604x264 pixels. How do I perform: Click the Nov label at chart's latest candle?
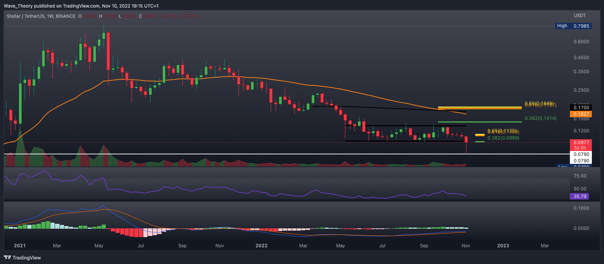coord(466,246)
